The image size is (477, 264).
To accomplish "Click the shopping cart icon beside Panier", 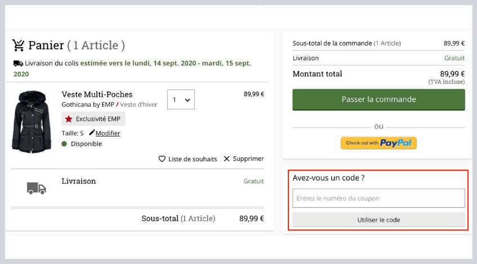I will [x=18, y=45].
